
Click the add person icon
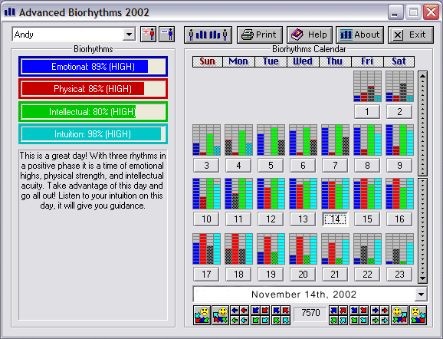click(x=148, y=35)
